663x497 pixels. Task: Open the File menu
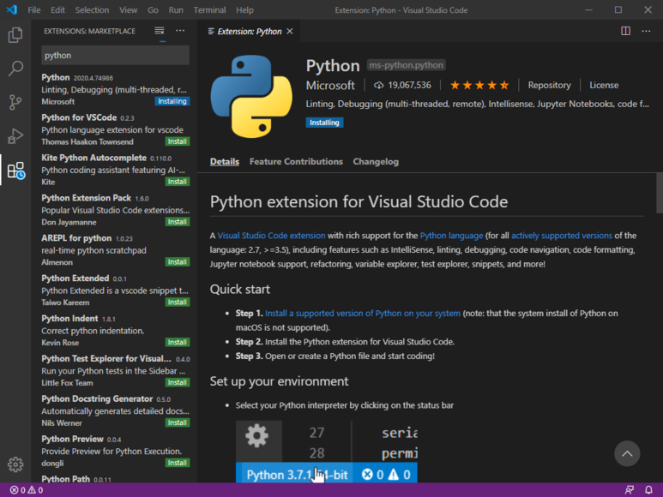point(33,9)
